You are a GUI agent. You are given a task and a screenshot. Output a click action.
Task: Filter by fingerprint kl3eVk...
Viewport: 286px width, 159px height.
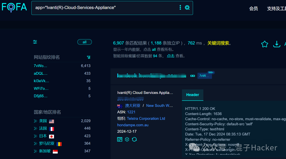[x=41, y=81]
